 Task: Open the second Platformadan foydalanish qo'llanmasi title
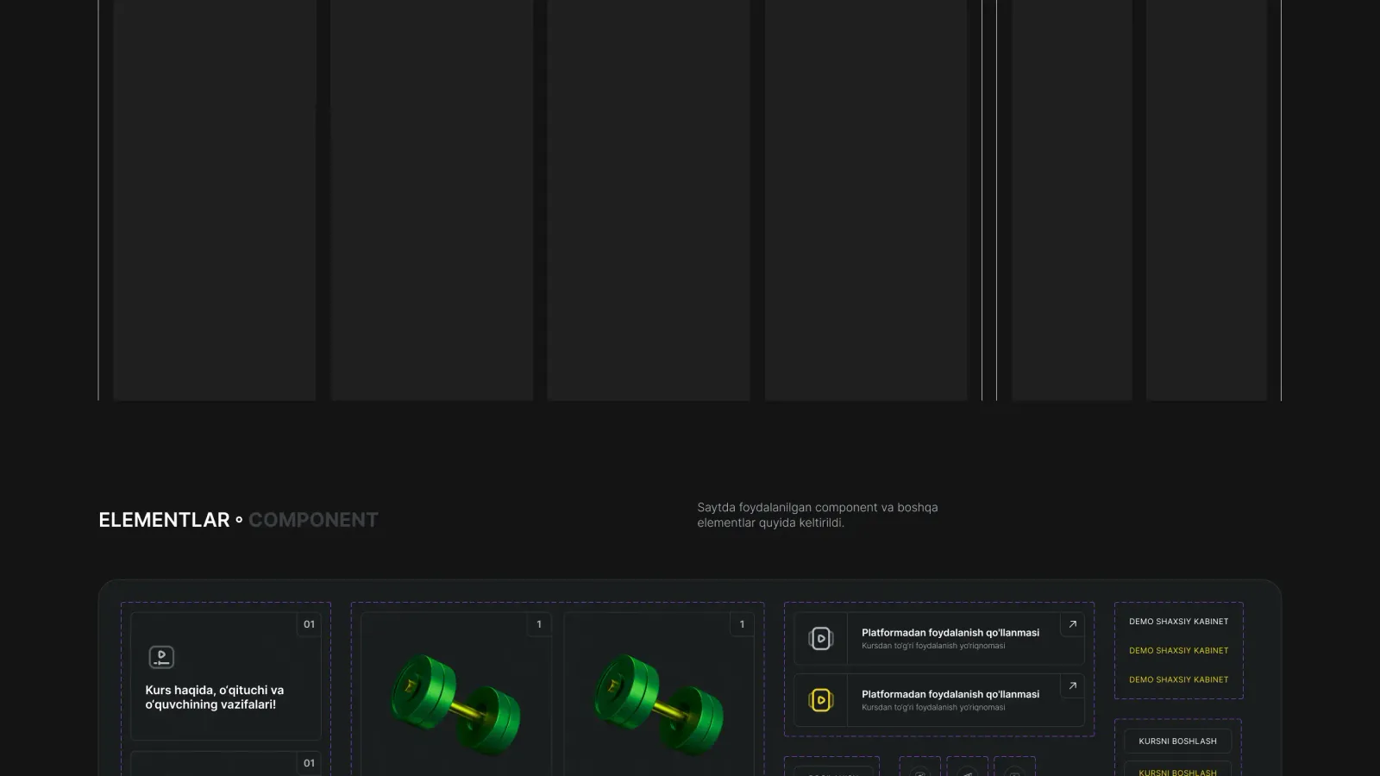point(950,694)
